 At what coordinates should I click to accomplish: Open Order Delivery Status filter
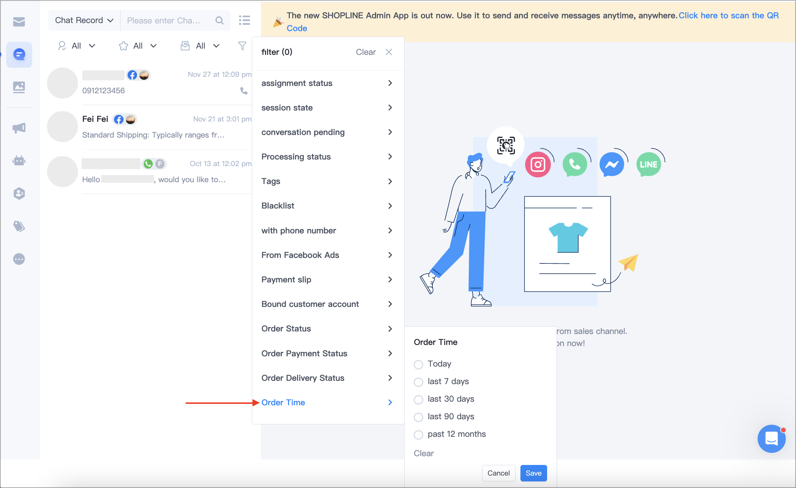(328, 378)
